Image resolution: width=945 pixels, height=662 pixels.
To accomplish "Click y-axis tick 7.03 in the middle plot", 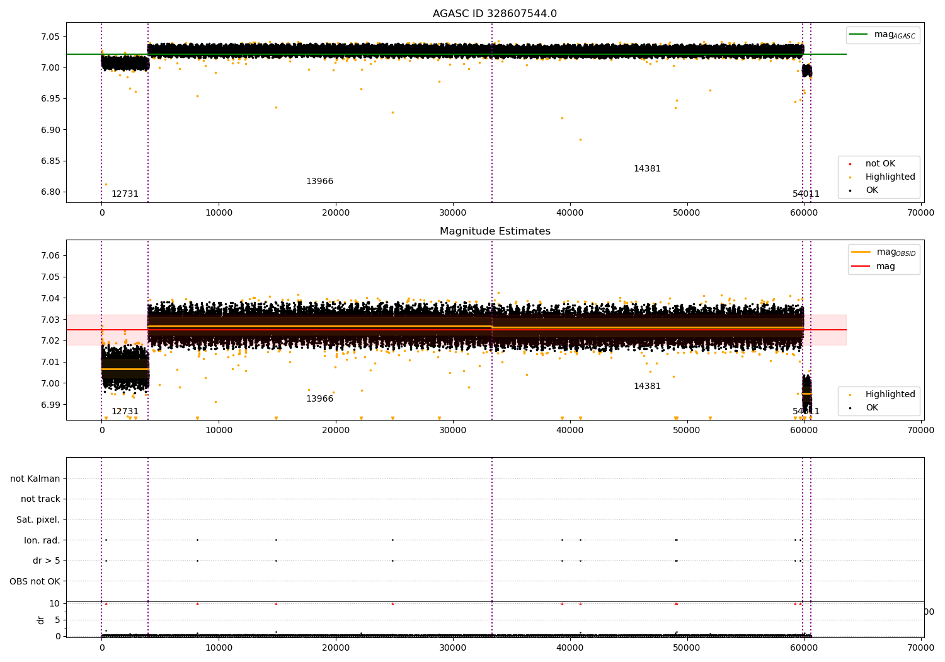I will 50,320.
